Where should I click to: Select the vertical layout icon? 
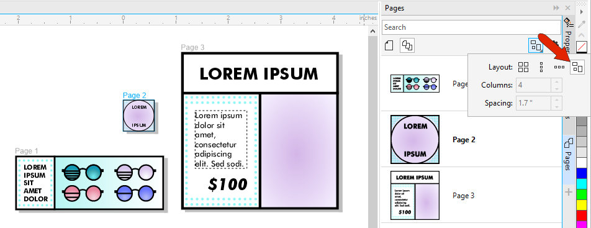[541, 67]
